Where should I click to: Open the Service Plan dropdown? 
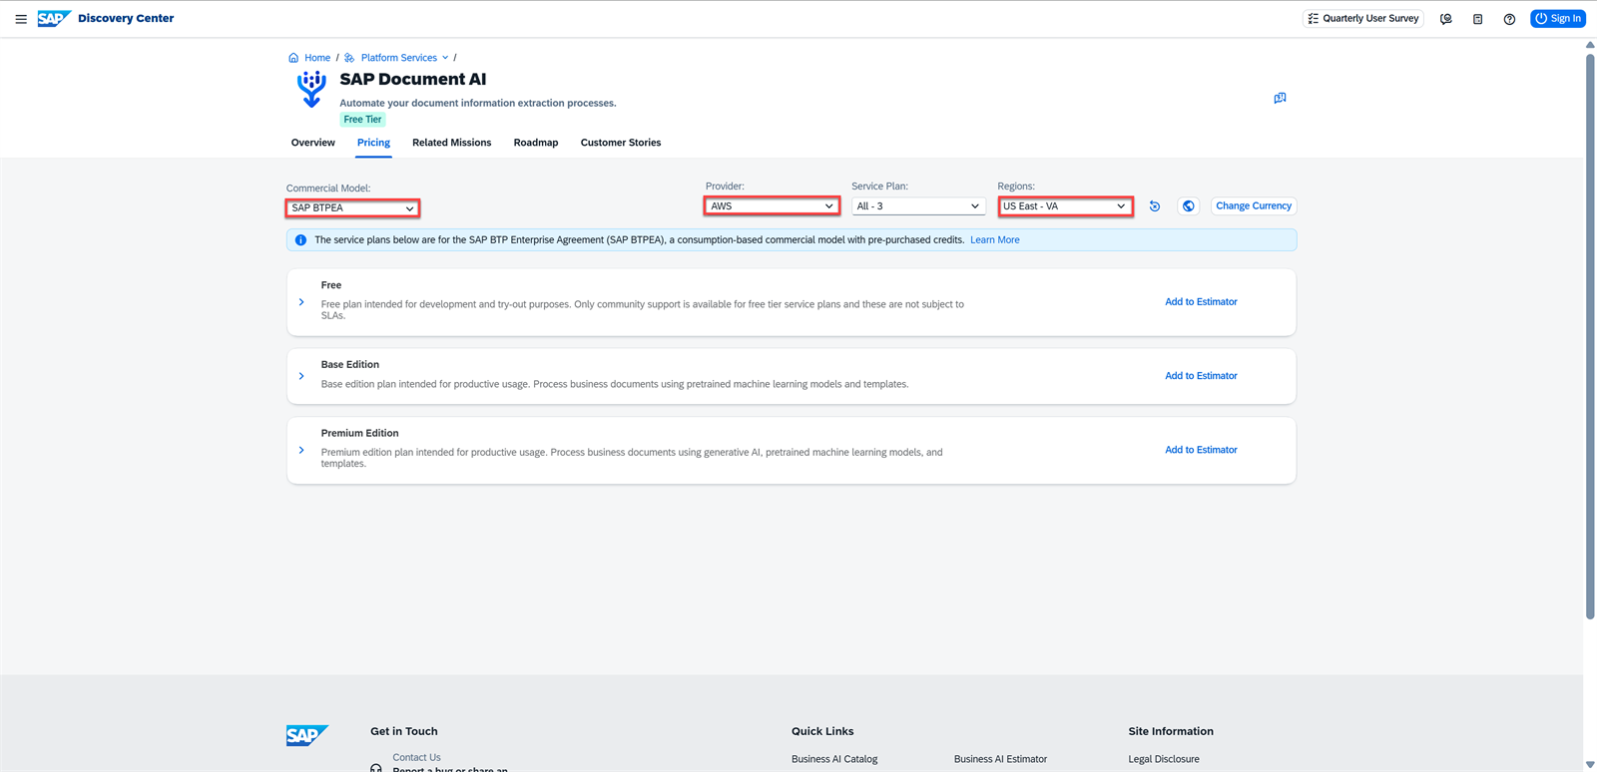pyautogui.click(x=918, y=206)
